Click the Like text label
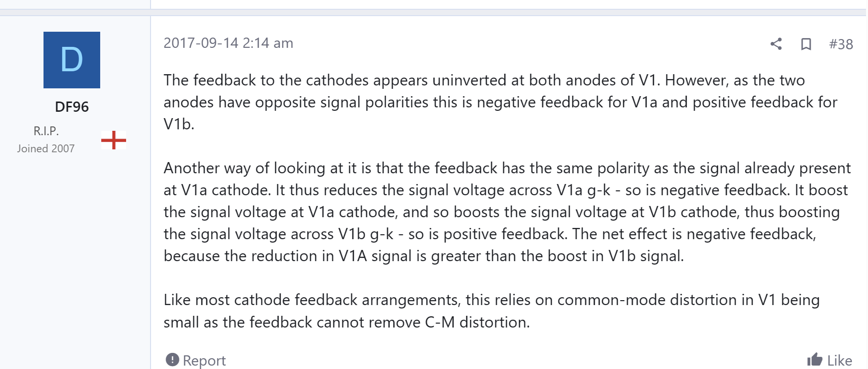Viewport: 868px width, 369px height. tap(840, 360)
